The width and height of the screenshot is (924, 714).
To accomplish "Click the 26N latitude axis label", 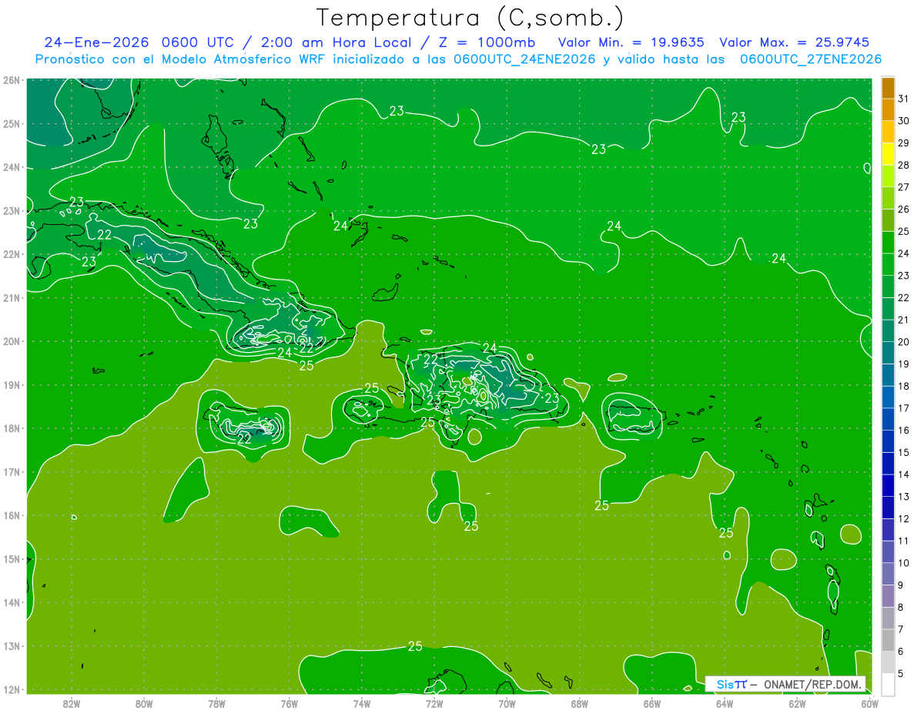I will coord(11,80).
